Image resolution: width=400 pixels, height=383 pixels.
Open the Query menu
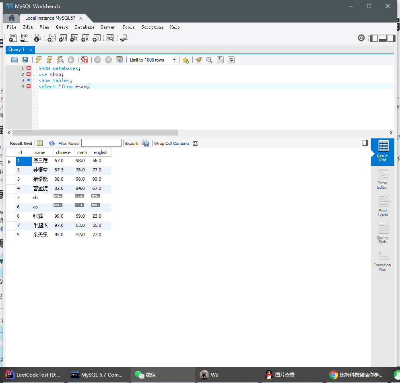tap(62, 27)
